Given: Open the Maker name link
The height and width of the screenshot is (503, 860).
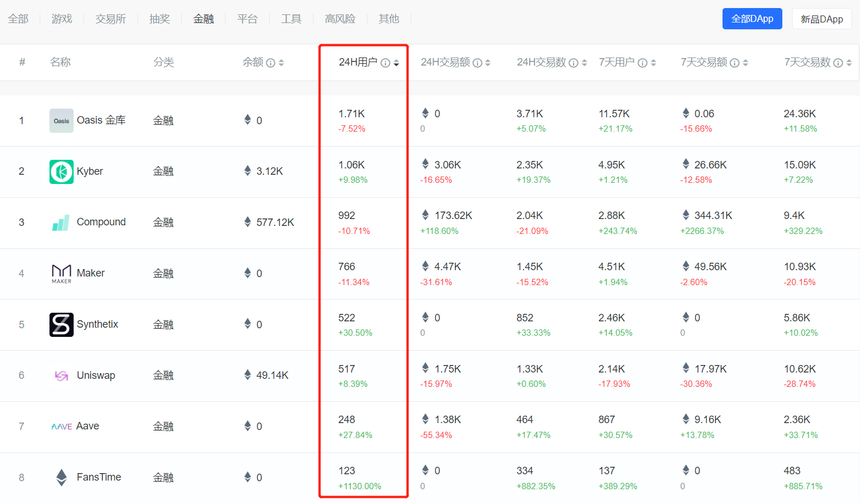Looking at the screenshot, I should [x=91, y=273].
